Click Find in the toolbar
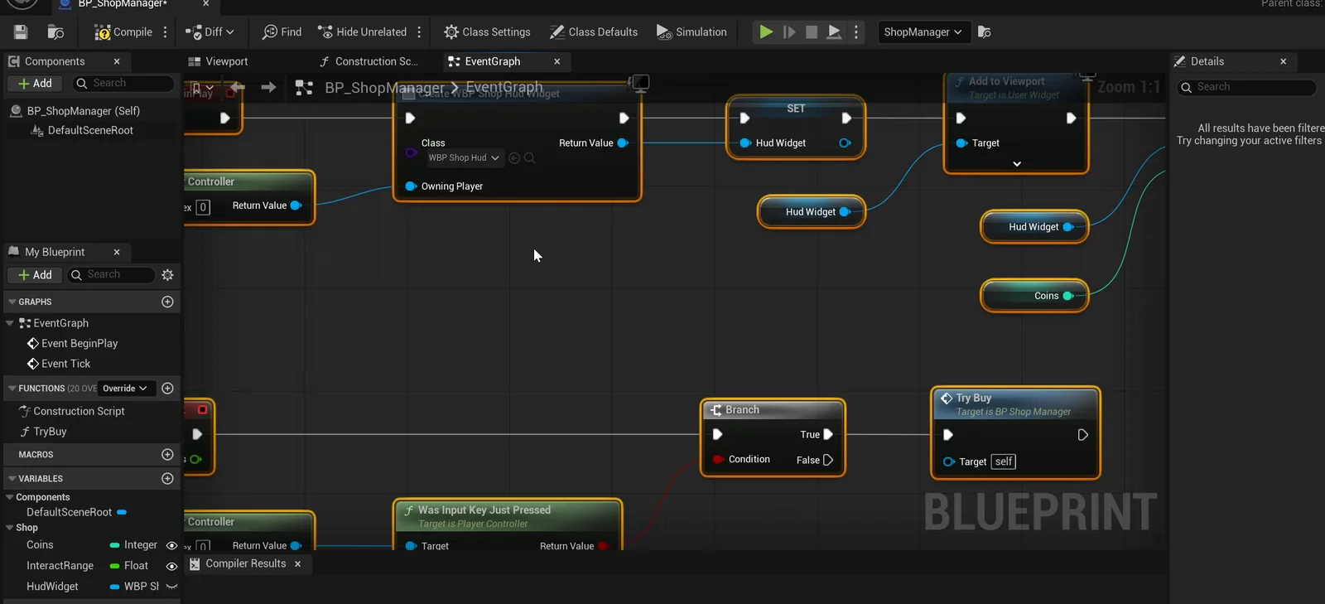Viewport: 1325px width, 604px height. pos(282,32)
